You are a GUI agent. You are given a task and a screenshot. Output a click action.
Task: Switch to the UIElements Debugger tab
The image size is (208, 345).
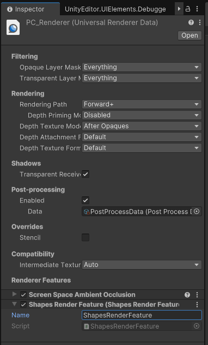115,9
